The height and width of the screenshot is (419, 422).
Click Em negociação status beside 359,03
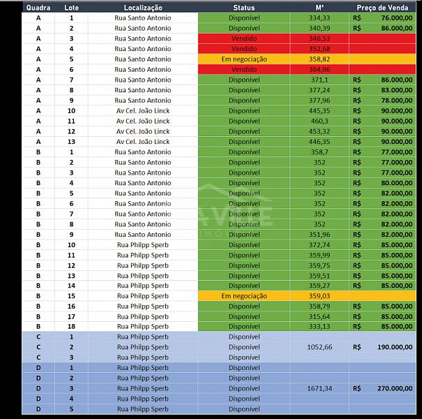(x=244, y=296)
